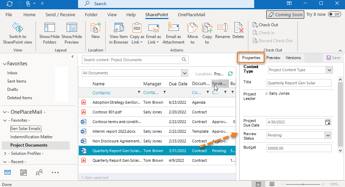Refresh the location with green arrows icon
This screenshot has width=345, height=187.
pos(230,74)
